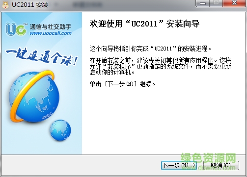The height and width of the screenshot is (177, 247).
Task: Click the heading 欢迎使用 "UC2011" 安装向导
Action: [x=144, y=24]
